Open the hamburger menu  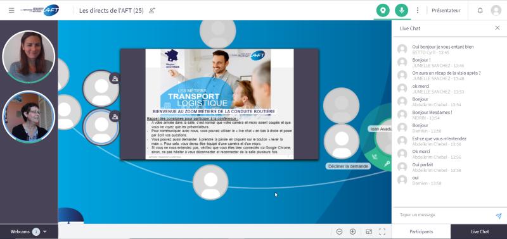(11, 10)
